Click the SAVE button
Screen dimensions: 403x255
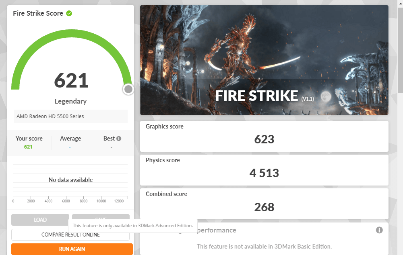coord(101,217)
